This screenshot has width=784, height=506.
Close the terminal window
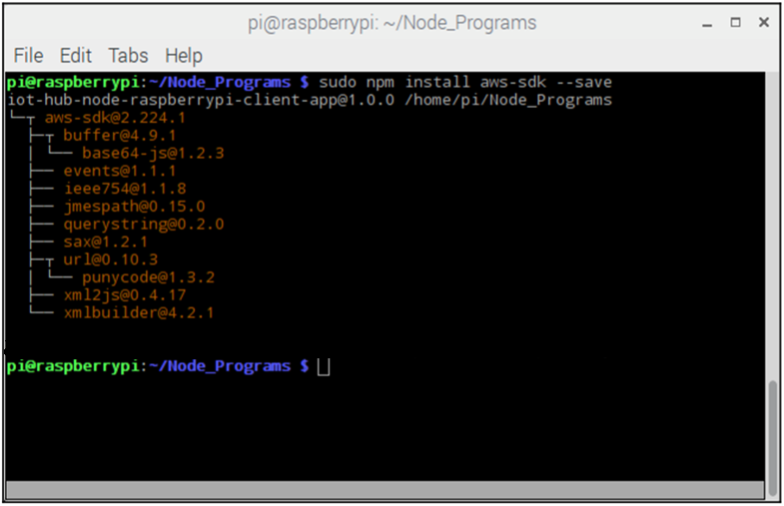click(x=763, y=23)
